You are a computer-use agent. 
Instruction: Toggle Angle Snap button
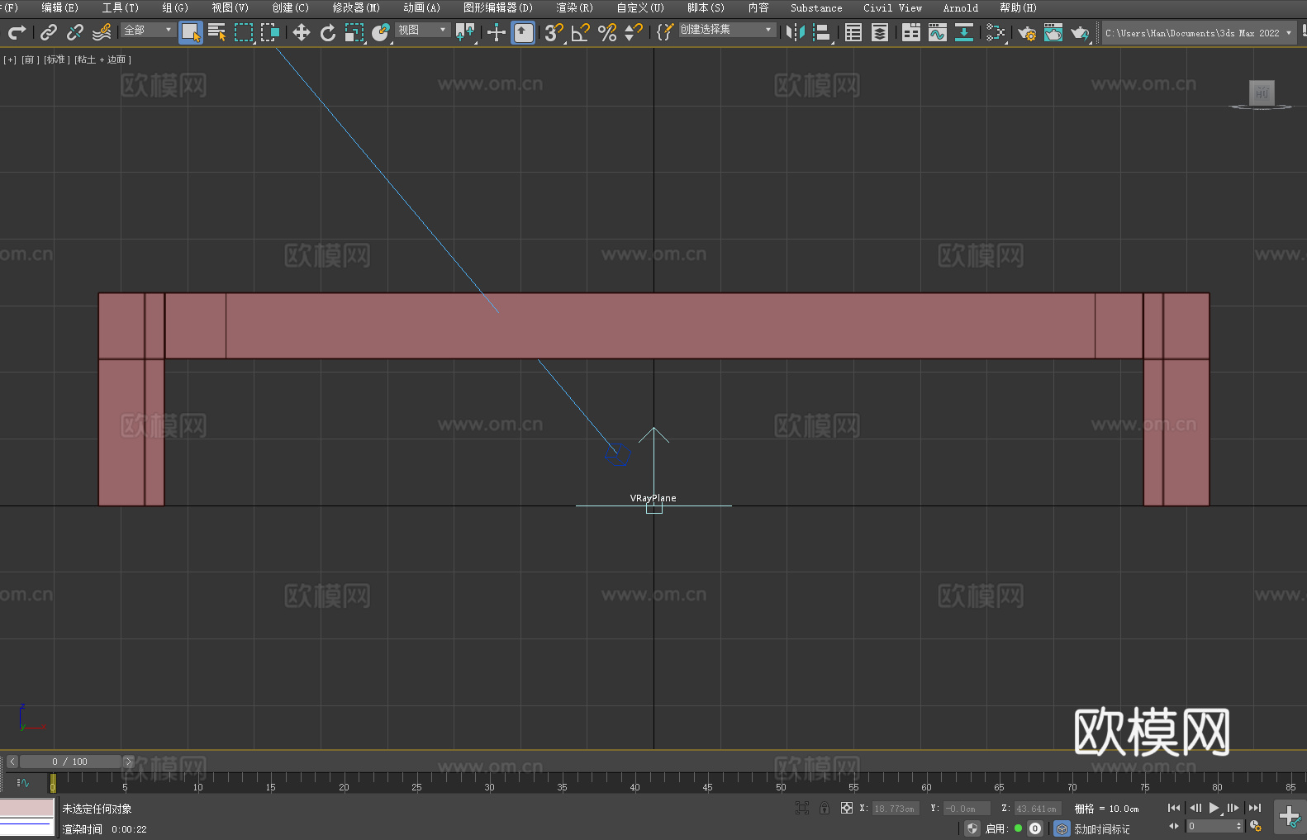[x=581, y=32]
